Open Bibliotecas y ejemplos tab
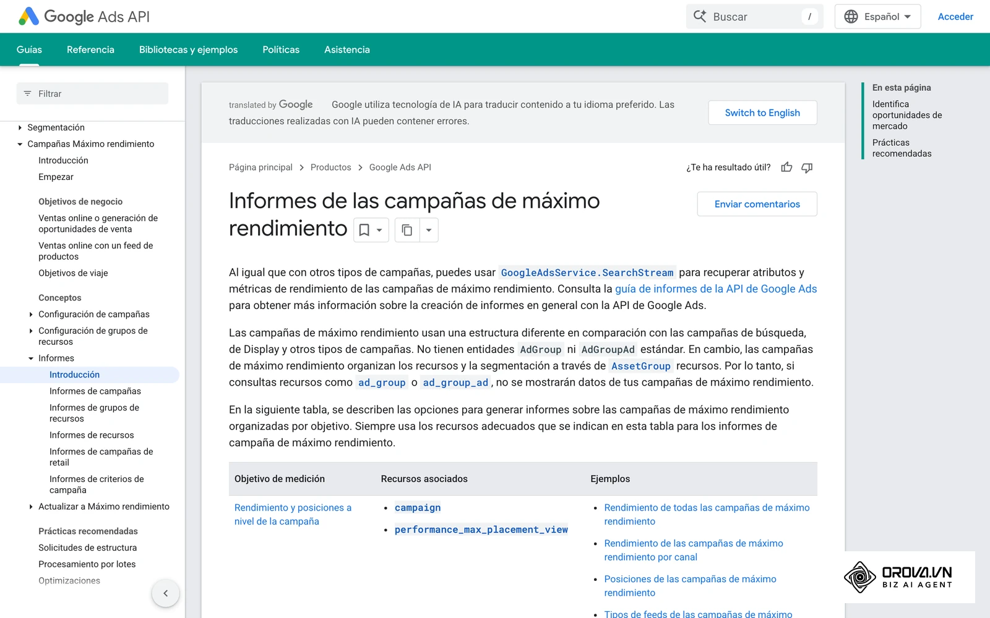This screenshot has height=618, width=990. [x=188, y=49]
